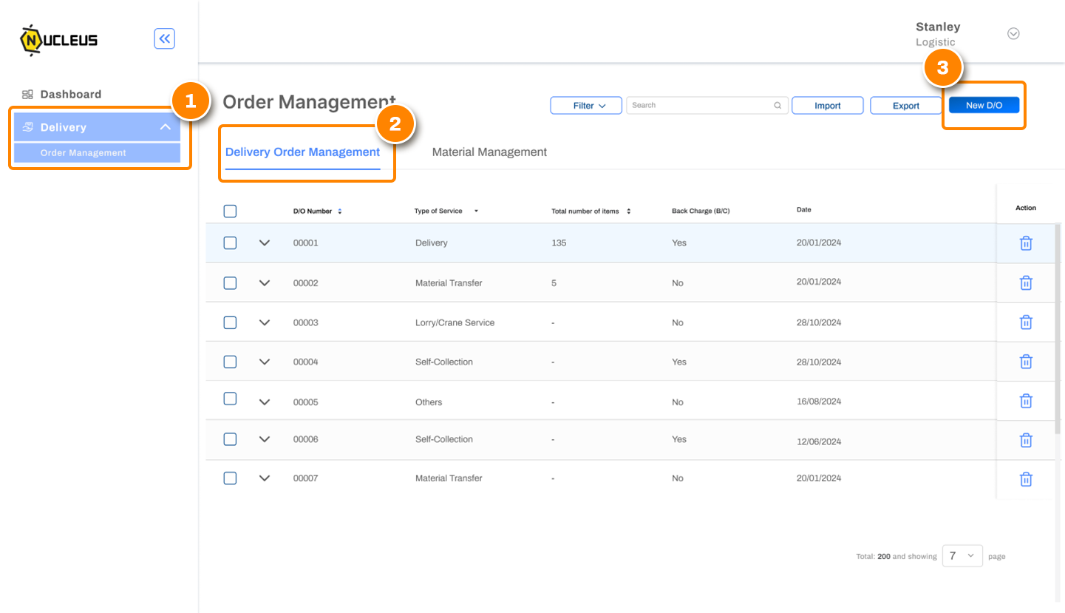Click the table vertical scrollbar
Image resolution: width=1065 pixels, height=613 pixels.
(x=1058, y=328)
